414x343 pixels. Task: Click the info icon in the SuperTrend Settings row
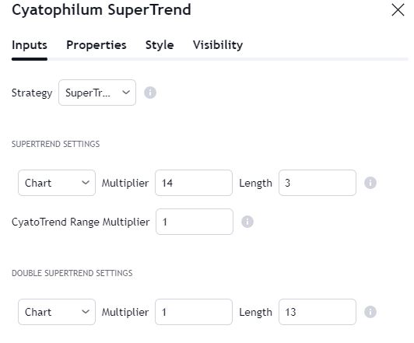point(370,183)
